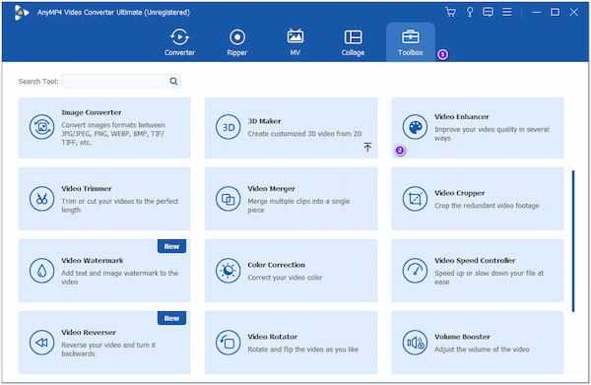Open the Video Speed Controller title
This screenshot has height=385, width=591.
tap(475, 260)
